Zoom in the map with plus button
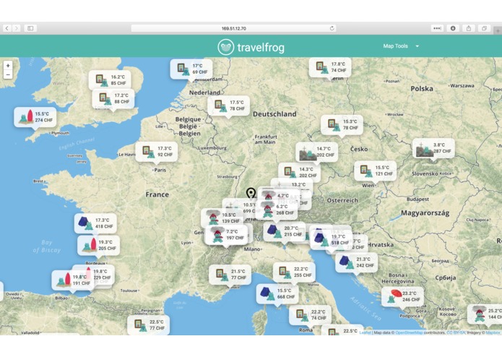 (x=8, y=65)
